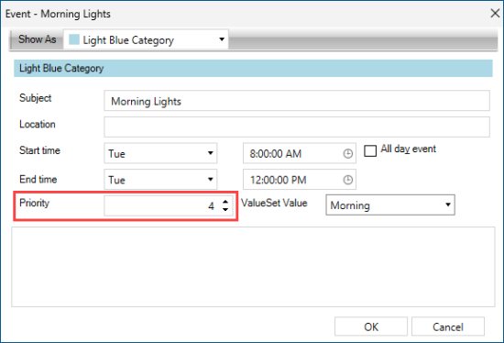This screenshot has height=343, width=504.
Task: Decrease Priority with down spinner arrow
Action: pyautogui.click(x=225, y=209)
